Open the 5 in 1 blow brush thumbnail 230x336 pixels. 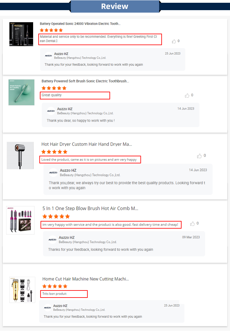[21, 220]
